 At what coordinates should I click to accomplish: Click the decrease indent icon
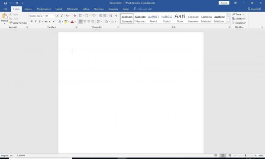101,16
